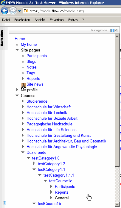Click the vertical scrollbar thumb
Viewport: 121px width, 208px height.
(117, 102)
